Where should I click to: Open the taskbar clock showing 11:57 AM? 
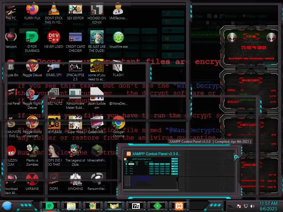pos(268,206)
